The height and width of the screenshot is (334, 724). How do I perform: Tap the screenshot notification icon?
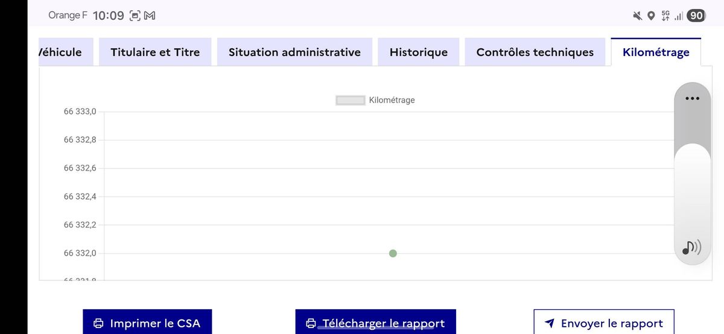coord(135,16)
